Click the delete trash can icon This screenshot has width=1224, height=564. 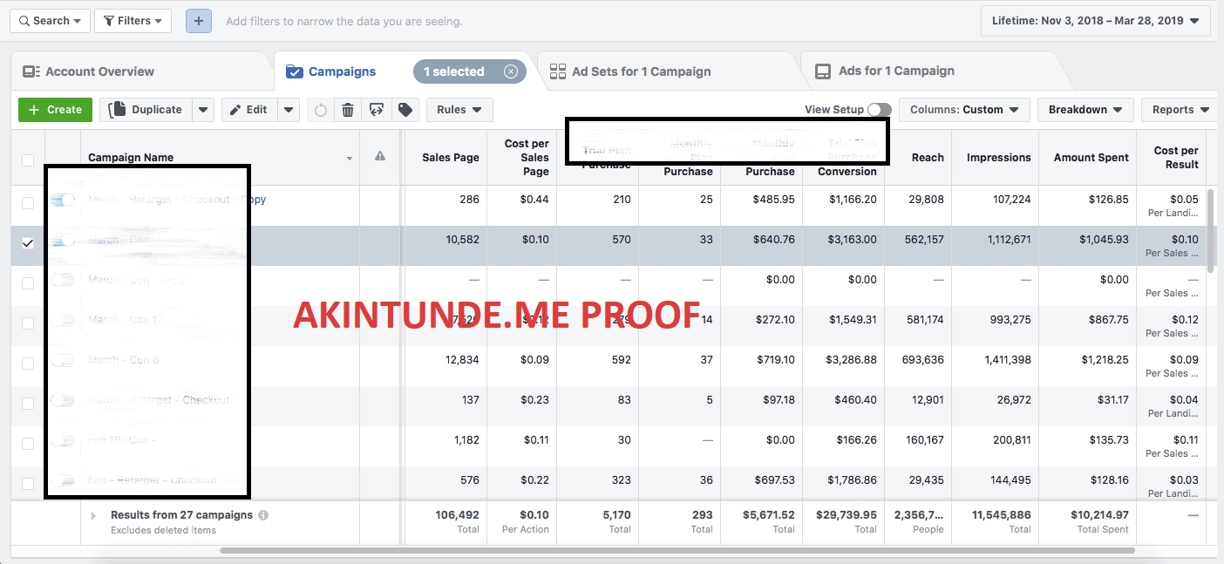point(348,110)
